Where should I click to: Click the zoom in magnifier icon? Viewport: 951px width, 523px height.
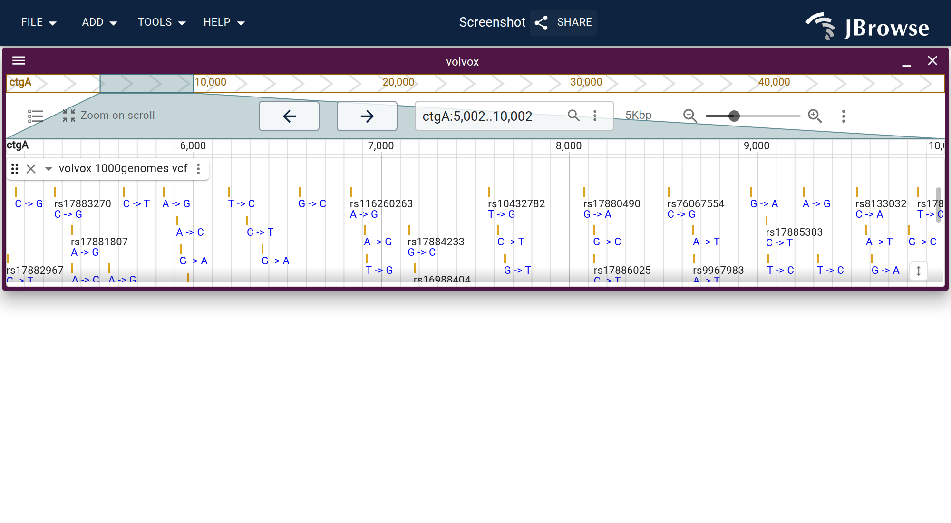tap(815, 116)
